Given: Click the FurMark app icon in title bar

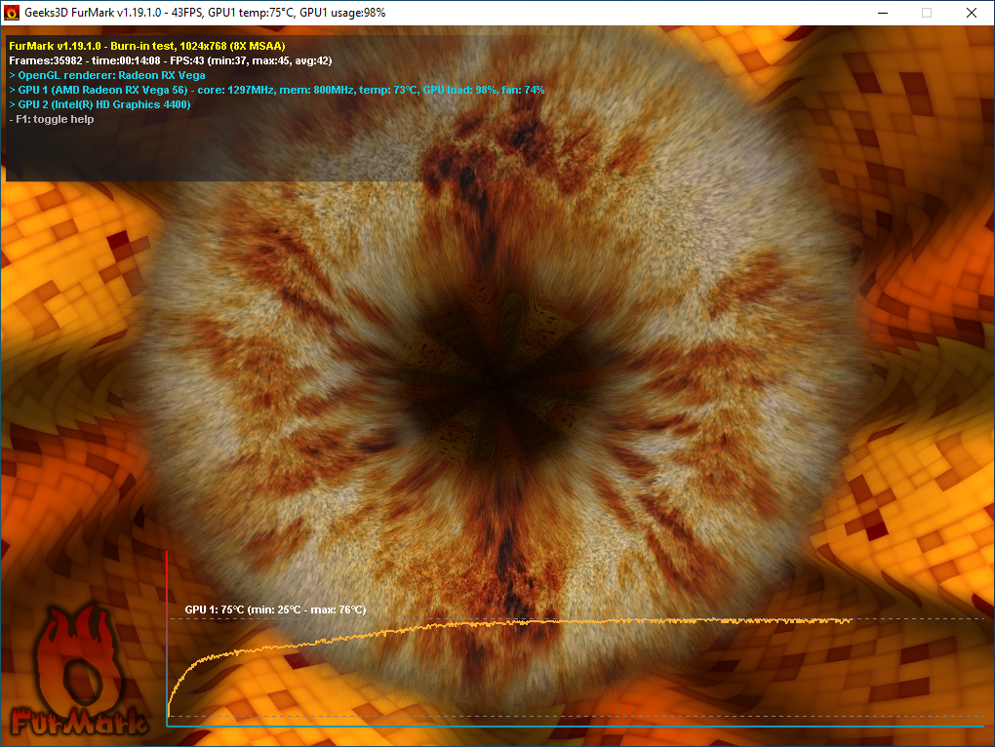Looking at the screenshot, I should [x=12, y=13].
